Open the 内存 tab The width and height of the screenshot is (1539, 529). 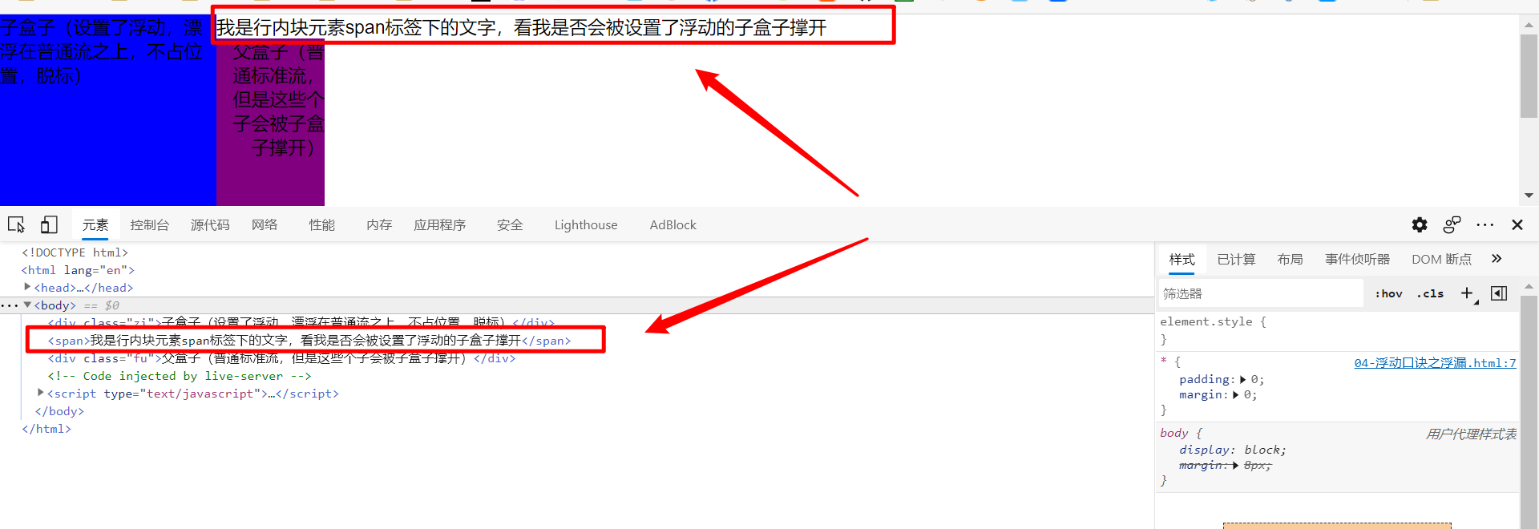tap(379, 225)
